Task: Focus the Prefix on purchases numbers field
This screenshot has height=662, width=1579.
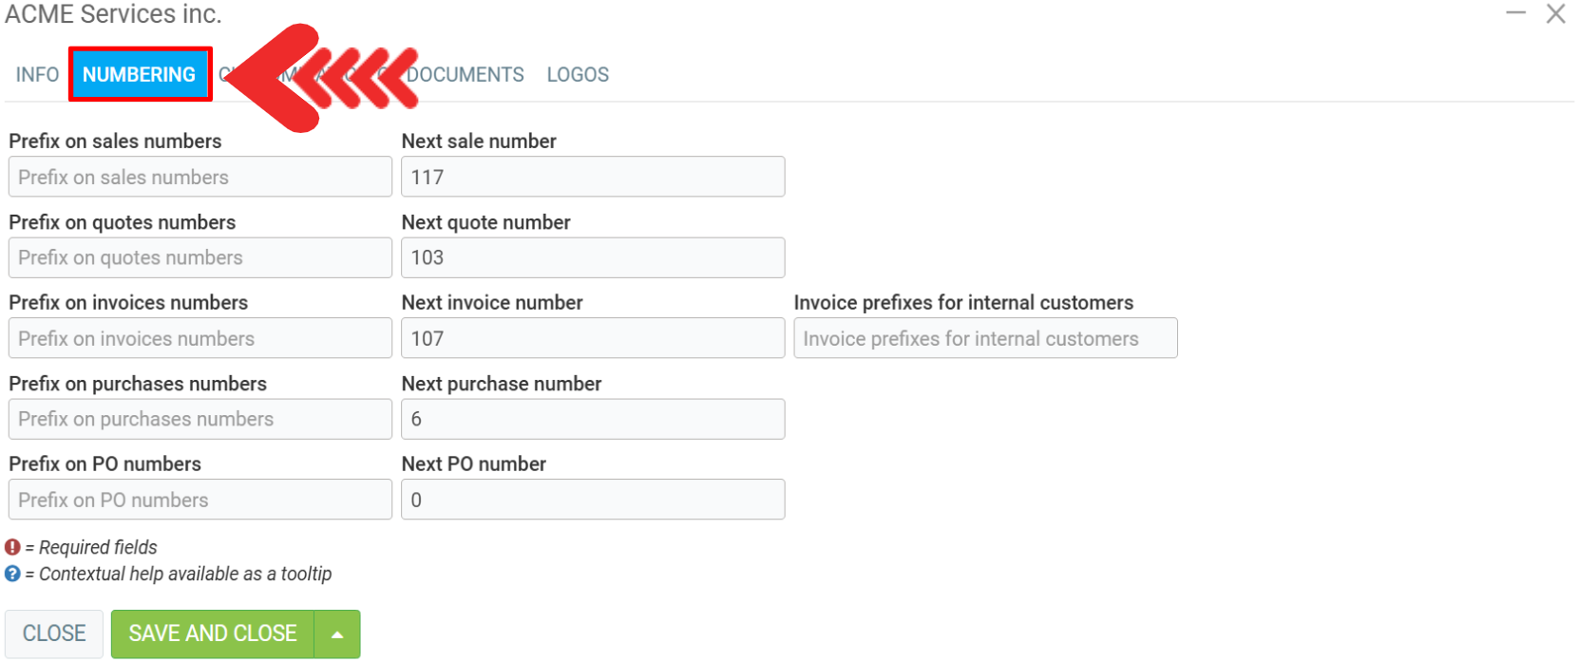Action: tap(200, 419)
